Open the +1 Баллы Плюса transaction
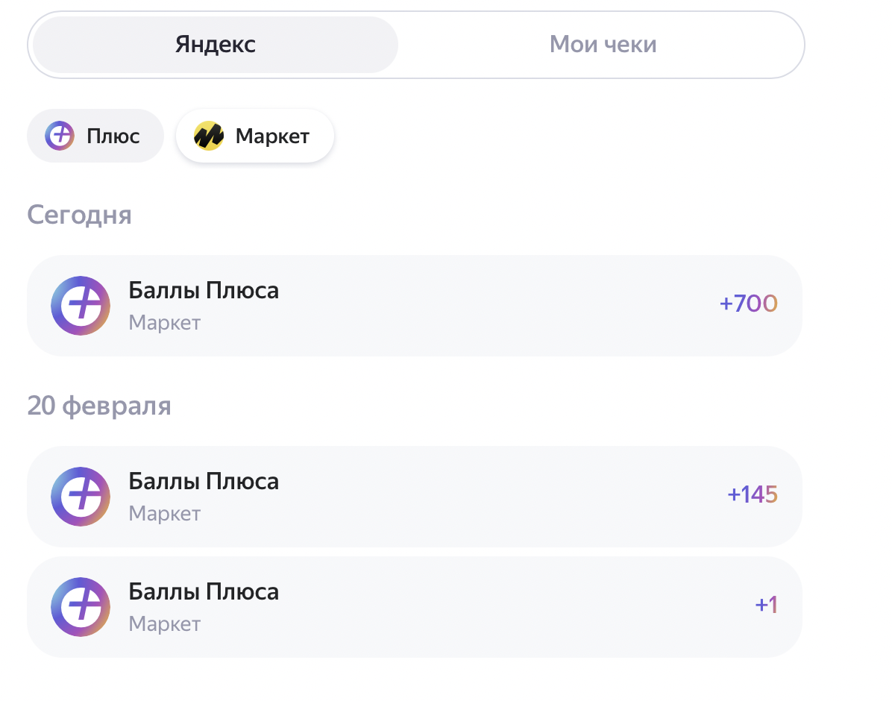 click(415, 606)
